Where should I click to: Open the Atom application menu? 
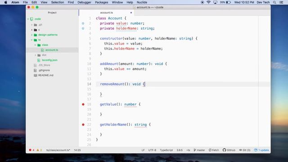[15, 2]
